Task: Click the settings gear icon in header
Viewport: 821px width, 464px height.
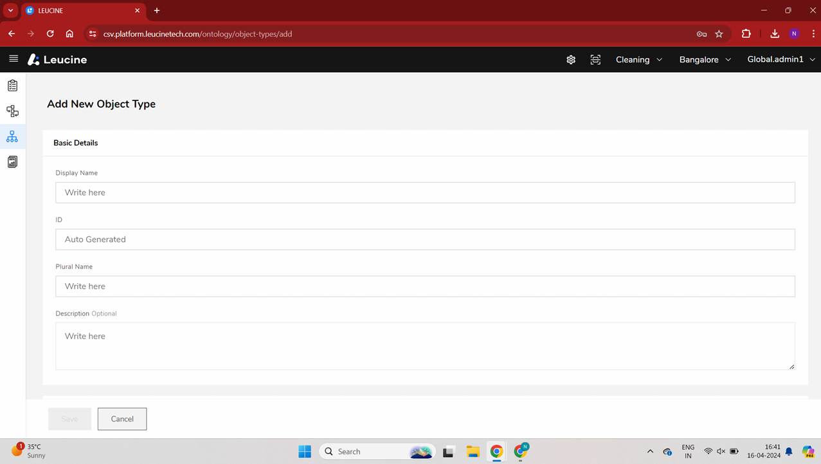Action: [x=571, y=60]
